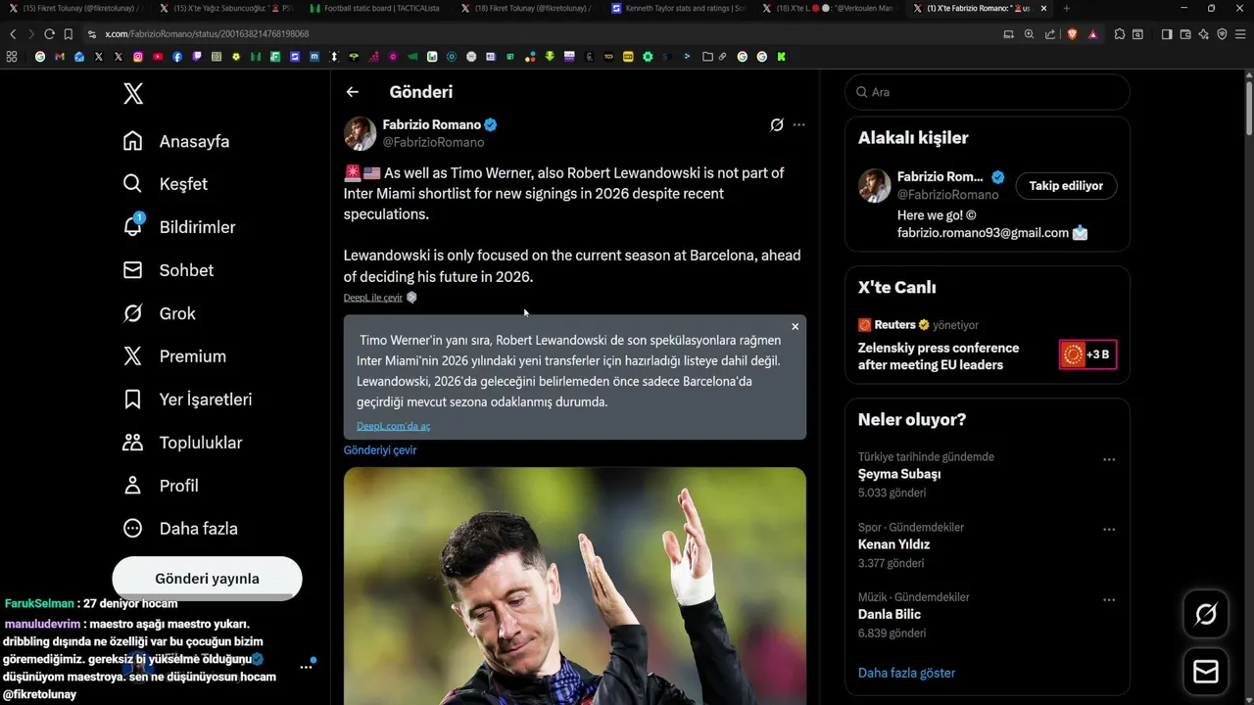Click browser back button
The image size is (1254, 705).
13,34
